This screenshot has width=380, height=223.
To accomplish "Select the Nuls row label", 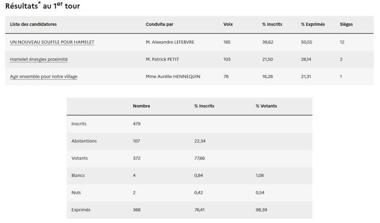I will 76,193.
